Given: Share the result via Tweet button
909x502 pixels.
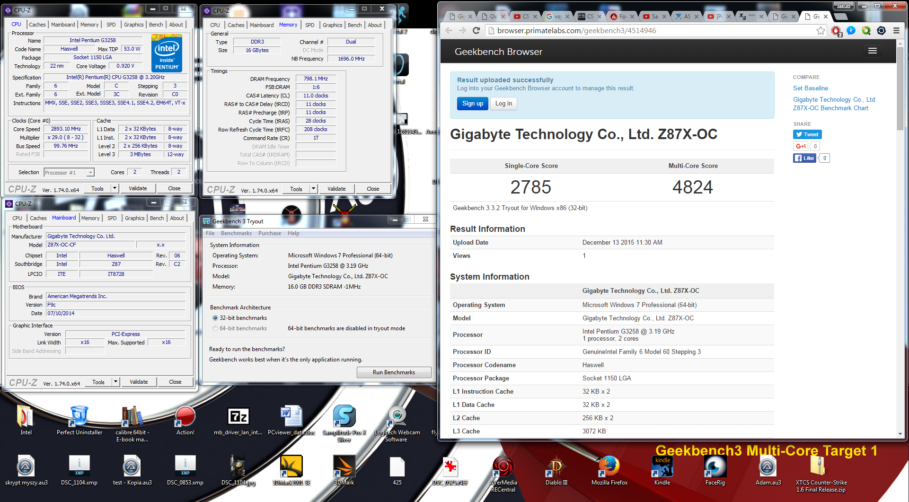Looking at the screenshot, I should [807, 134].
